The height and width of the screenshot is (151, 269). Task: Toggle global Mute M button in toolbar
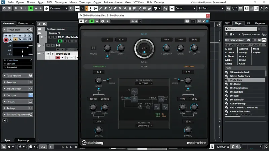[x=16, y=8]
